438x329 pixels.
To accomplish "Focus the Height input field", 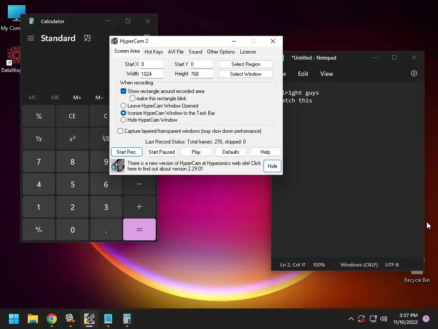I will [201, 74].
